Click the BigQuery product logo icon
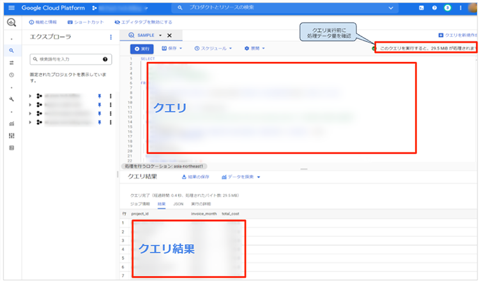Viewport: 479px width, 281px height. (x=11, y=22)
